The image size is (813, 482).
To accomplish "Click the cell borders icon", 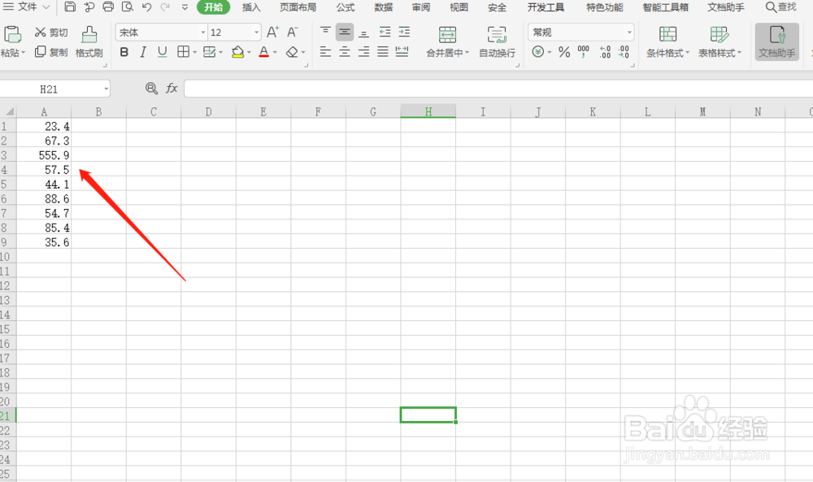I will (183, 51).
